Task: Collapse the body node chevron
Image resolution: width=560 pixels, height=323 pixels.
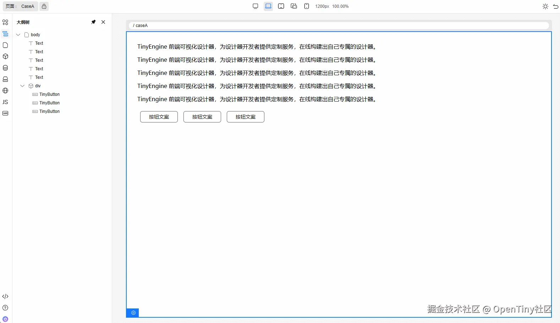Action: pos(18,35)
